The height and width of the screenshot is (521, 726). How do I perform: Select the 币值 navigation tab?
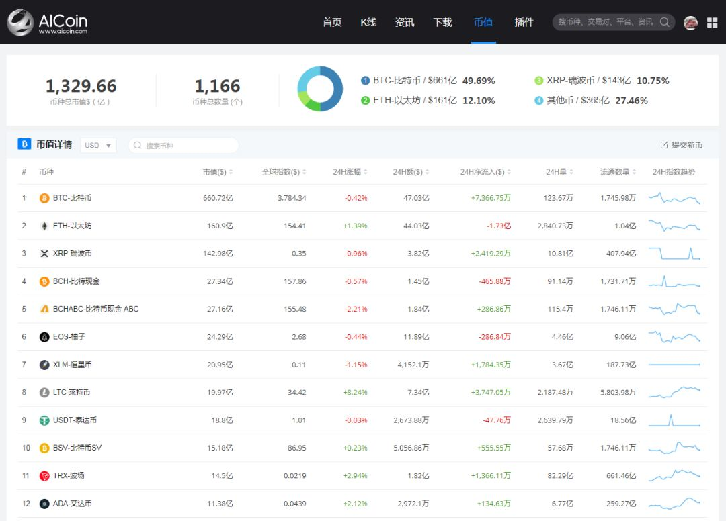[483, 22]
